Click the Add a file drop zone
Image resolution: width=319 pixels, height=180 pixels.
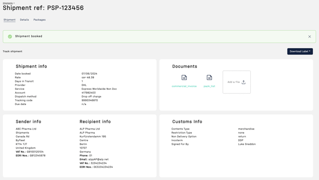point(236,82)
